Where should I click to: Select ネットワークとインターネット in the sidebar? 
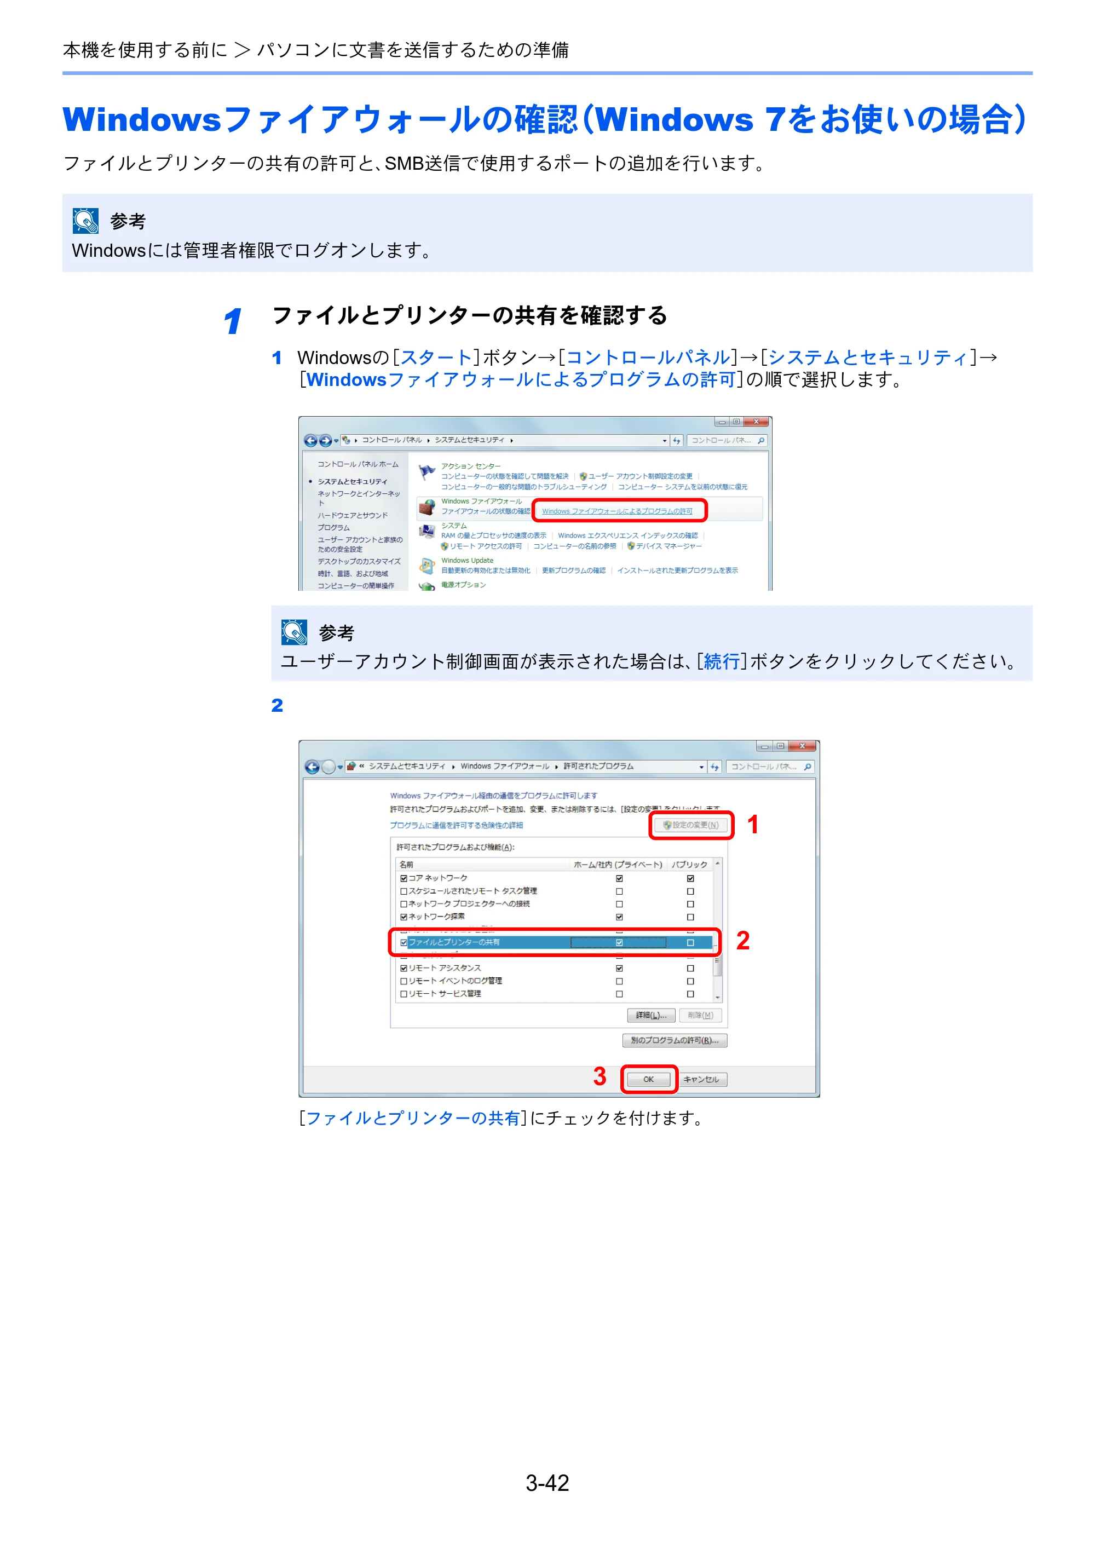pyautogui.click(x=359, y=498)
